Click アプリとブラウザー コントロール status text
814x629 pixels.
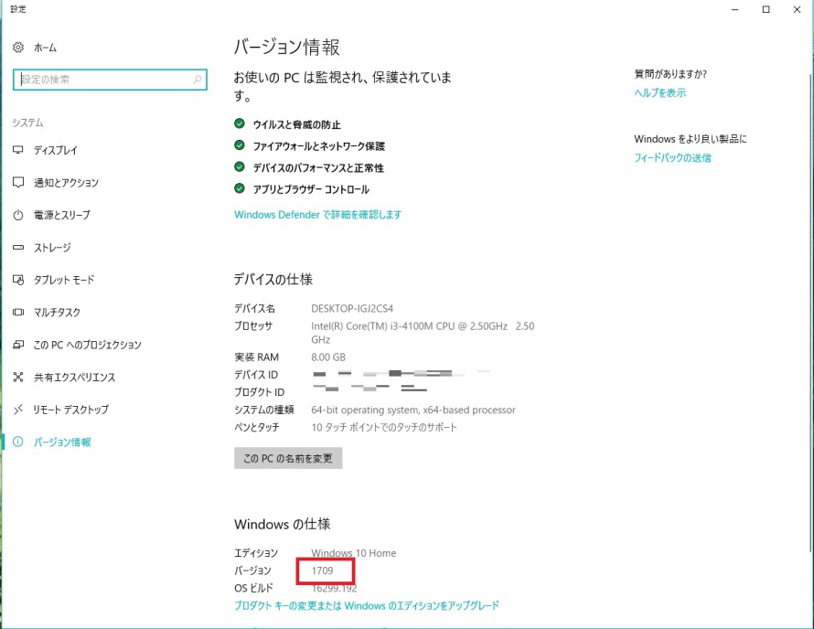[x=311, y=189]
